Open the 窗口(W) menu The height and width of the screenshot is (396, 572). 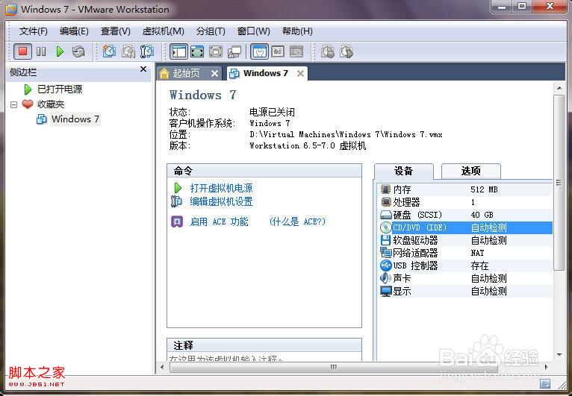(x=253, y=31)
